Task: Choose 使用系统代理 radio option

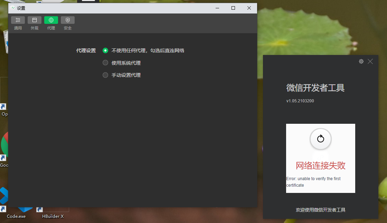Action: click(x=105, y=63)
